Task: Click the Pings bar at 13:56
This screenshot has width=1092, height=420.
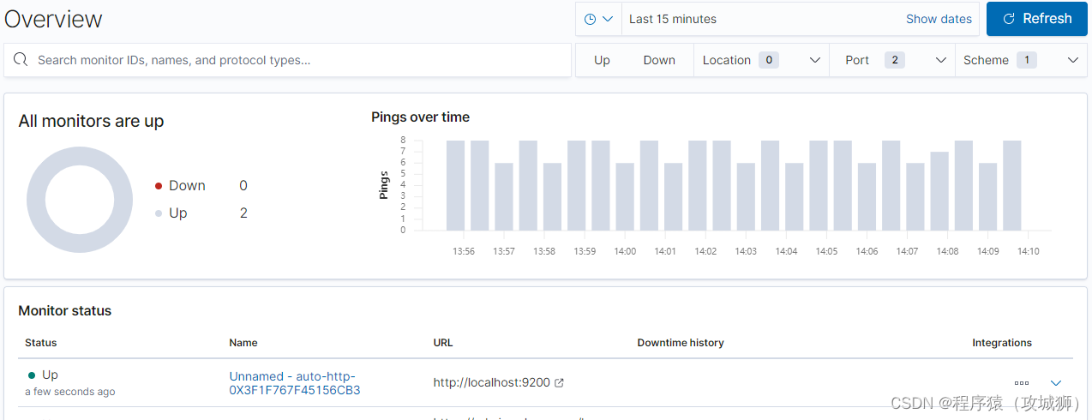Action: click(x=455, y=185)
